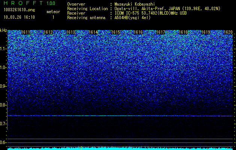Screen dimensions: 236x150
Task: Click the HROFFT 1.0.0 title text
Action: [29, 3]
